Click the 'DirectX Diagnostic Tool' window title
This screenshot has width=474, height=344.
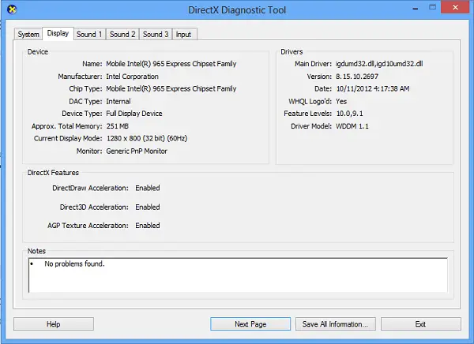click(237, 10)
